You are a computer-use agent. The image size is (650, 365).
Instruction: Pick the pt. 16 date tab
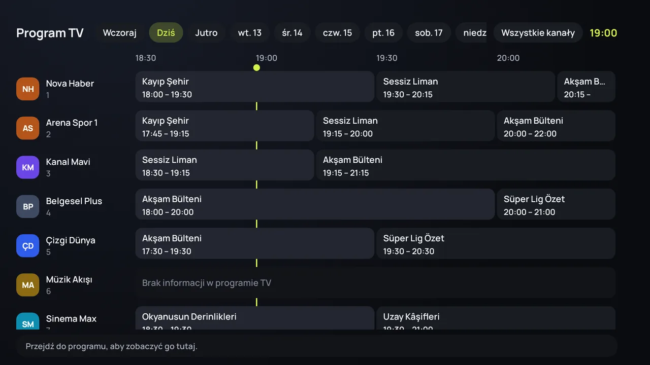[383, 33]
